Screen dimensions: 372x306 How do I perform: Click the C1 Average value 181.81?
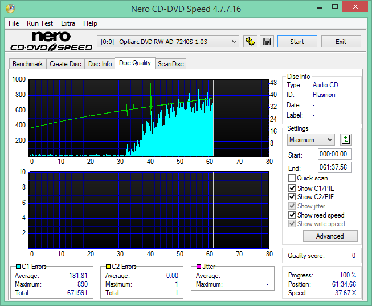pos(78,276)
